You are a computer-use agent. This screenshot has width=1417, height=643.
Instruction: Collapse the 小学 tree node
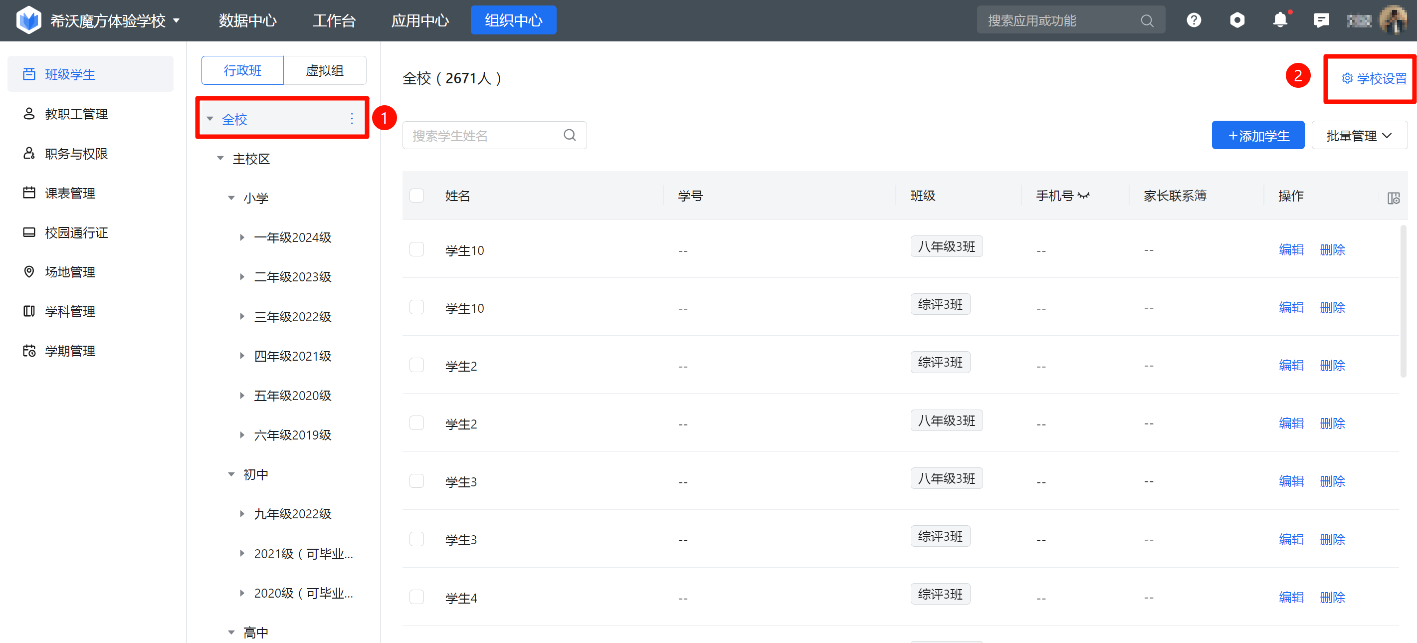pyautogui.click(x=231, y=198)
